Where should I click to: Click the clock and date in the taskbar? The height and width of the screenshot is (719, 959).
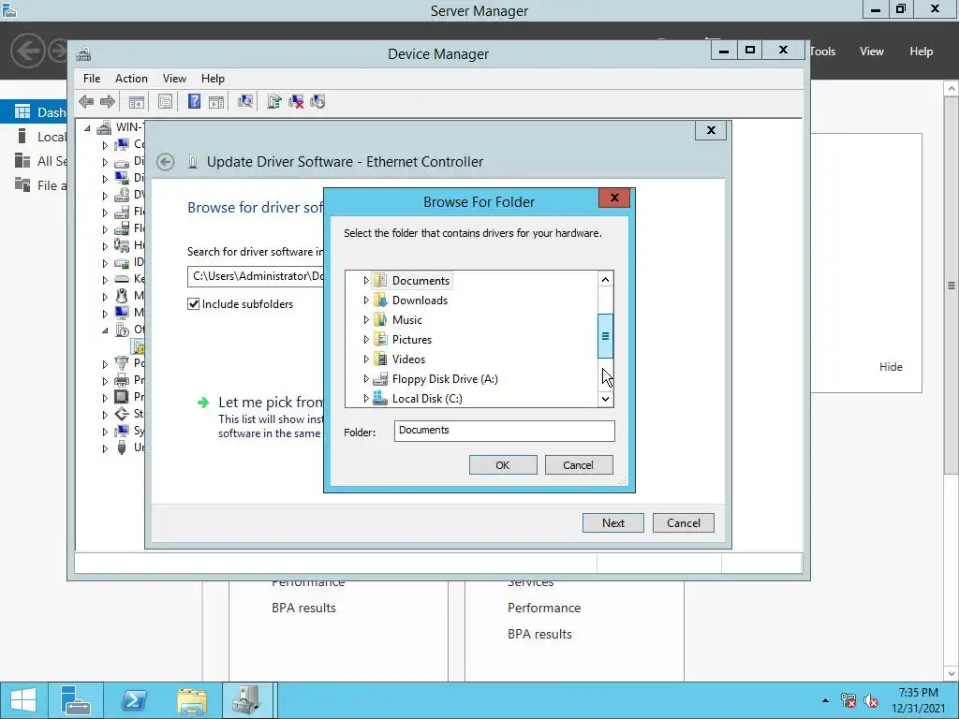point(918,700)
